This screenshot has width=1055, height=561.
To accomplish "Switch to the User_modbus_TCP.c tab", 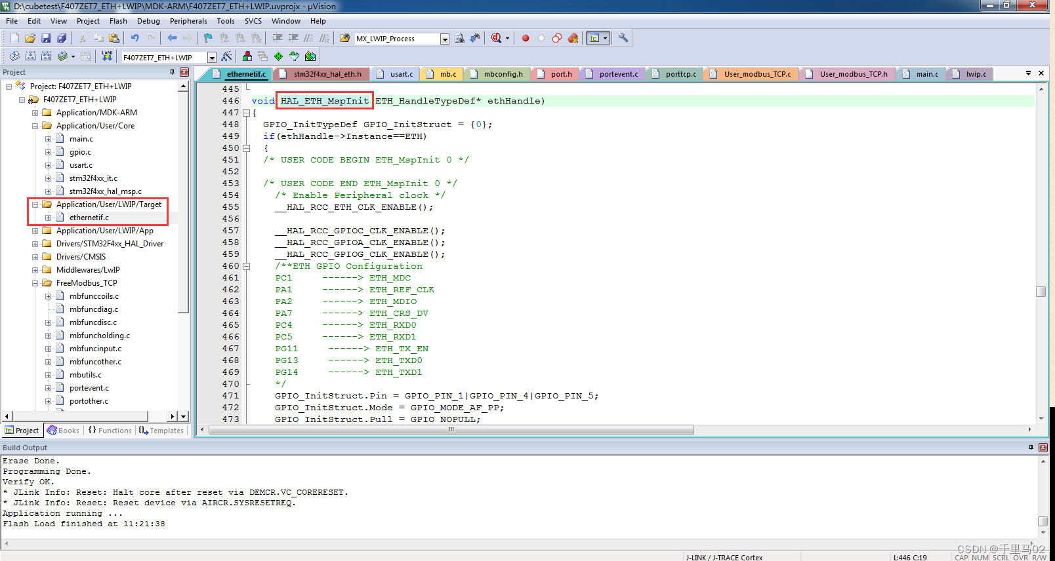I will click(752, 74).
